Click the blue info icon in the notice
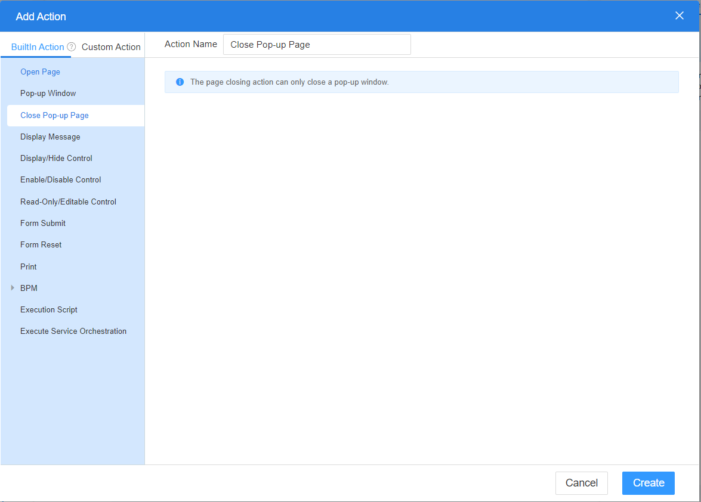701x502 pixels. tap(180, 82)
